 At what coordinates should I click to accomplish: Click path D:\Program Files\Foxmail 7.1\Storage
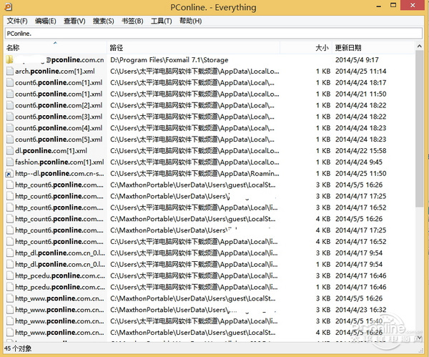(x=169, y=59)
